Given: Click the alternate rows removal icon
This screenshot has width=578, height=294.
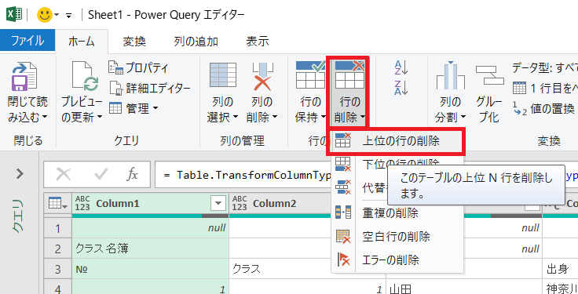Looking at the screenshot, I should (x=343, y=187).
